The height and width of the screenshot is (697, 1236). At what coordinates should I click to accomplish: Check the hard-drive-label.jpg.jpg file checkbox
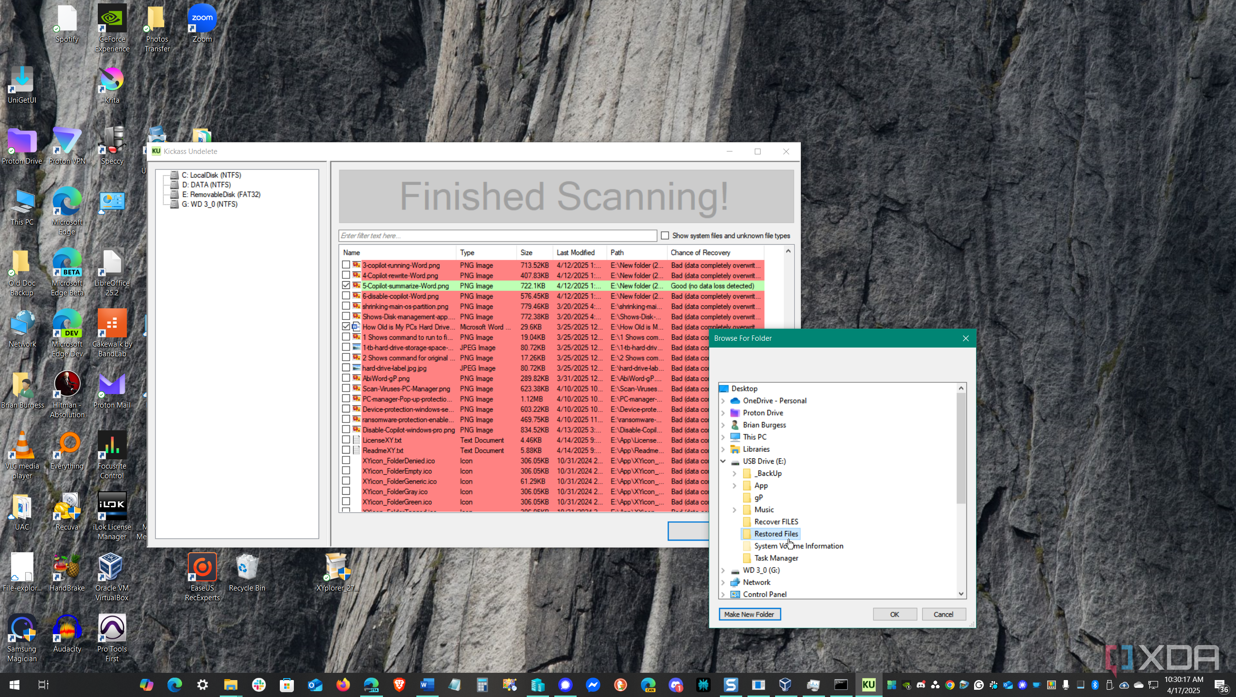coord(346,368)
